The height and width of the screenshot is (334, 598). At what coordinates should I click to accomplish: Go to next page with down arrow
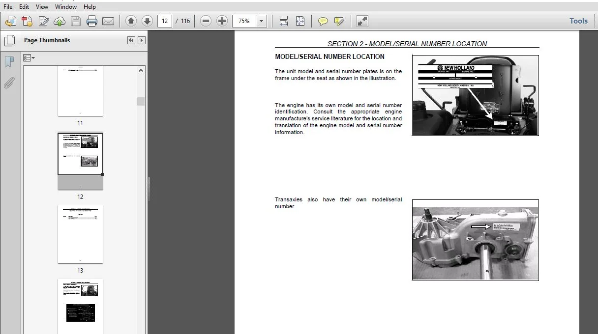[x=147, y=21]
